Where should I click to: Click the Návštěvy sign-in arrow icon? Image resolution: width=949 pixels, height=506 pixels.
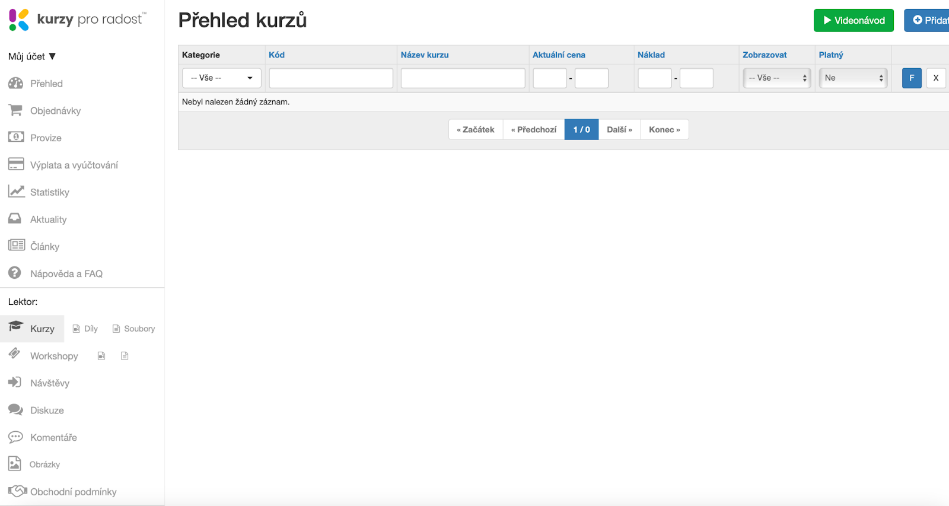pyautogui.click(x=15, y=382)
